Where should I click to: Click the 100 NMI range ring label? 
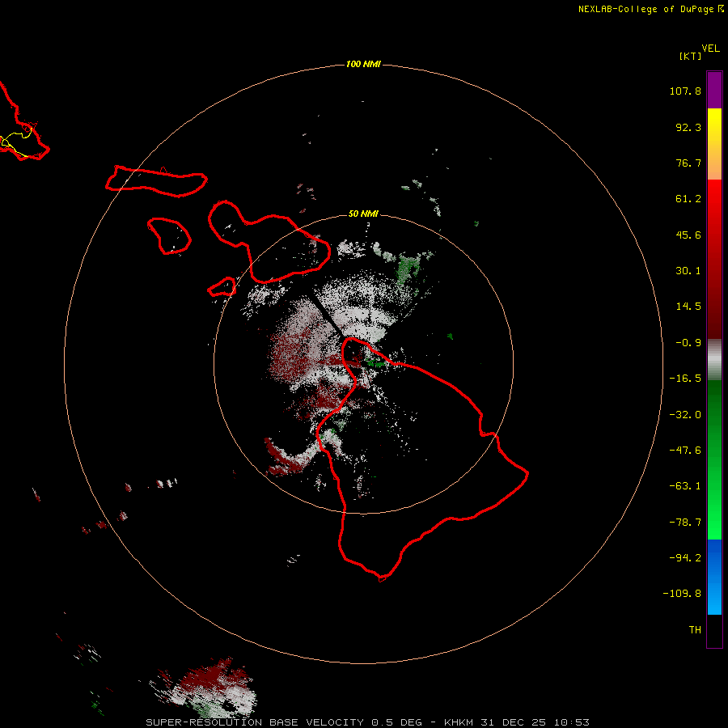pos(363,64)
